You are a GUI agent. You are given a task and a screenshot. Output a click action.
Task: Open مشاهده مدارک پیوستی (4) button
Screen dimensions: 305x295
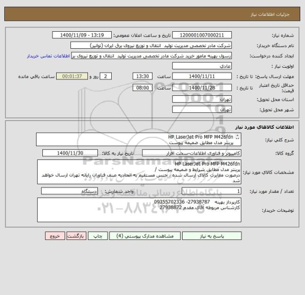pyautogui.click(x=145, y=236)
